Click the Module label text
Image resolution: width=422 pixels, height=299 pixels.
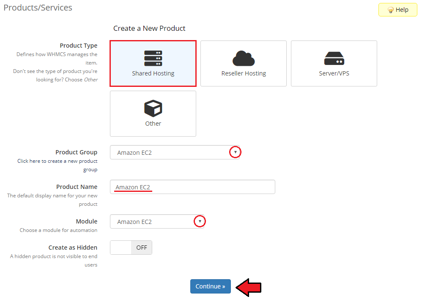click(87, 221)
